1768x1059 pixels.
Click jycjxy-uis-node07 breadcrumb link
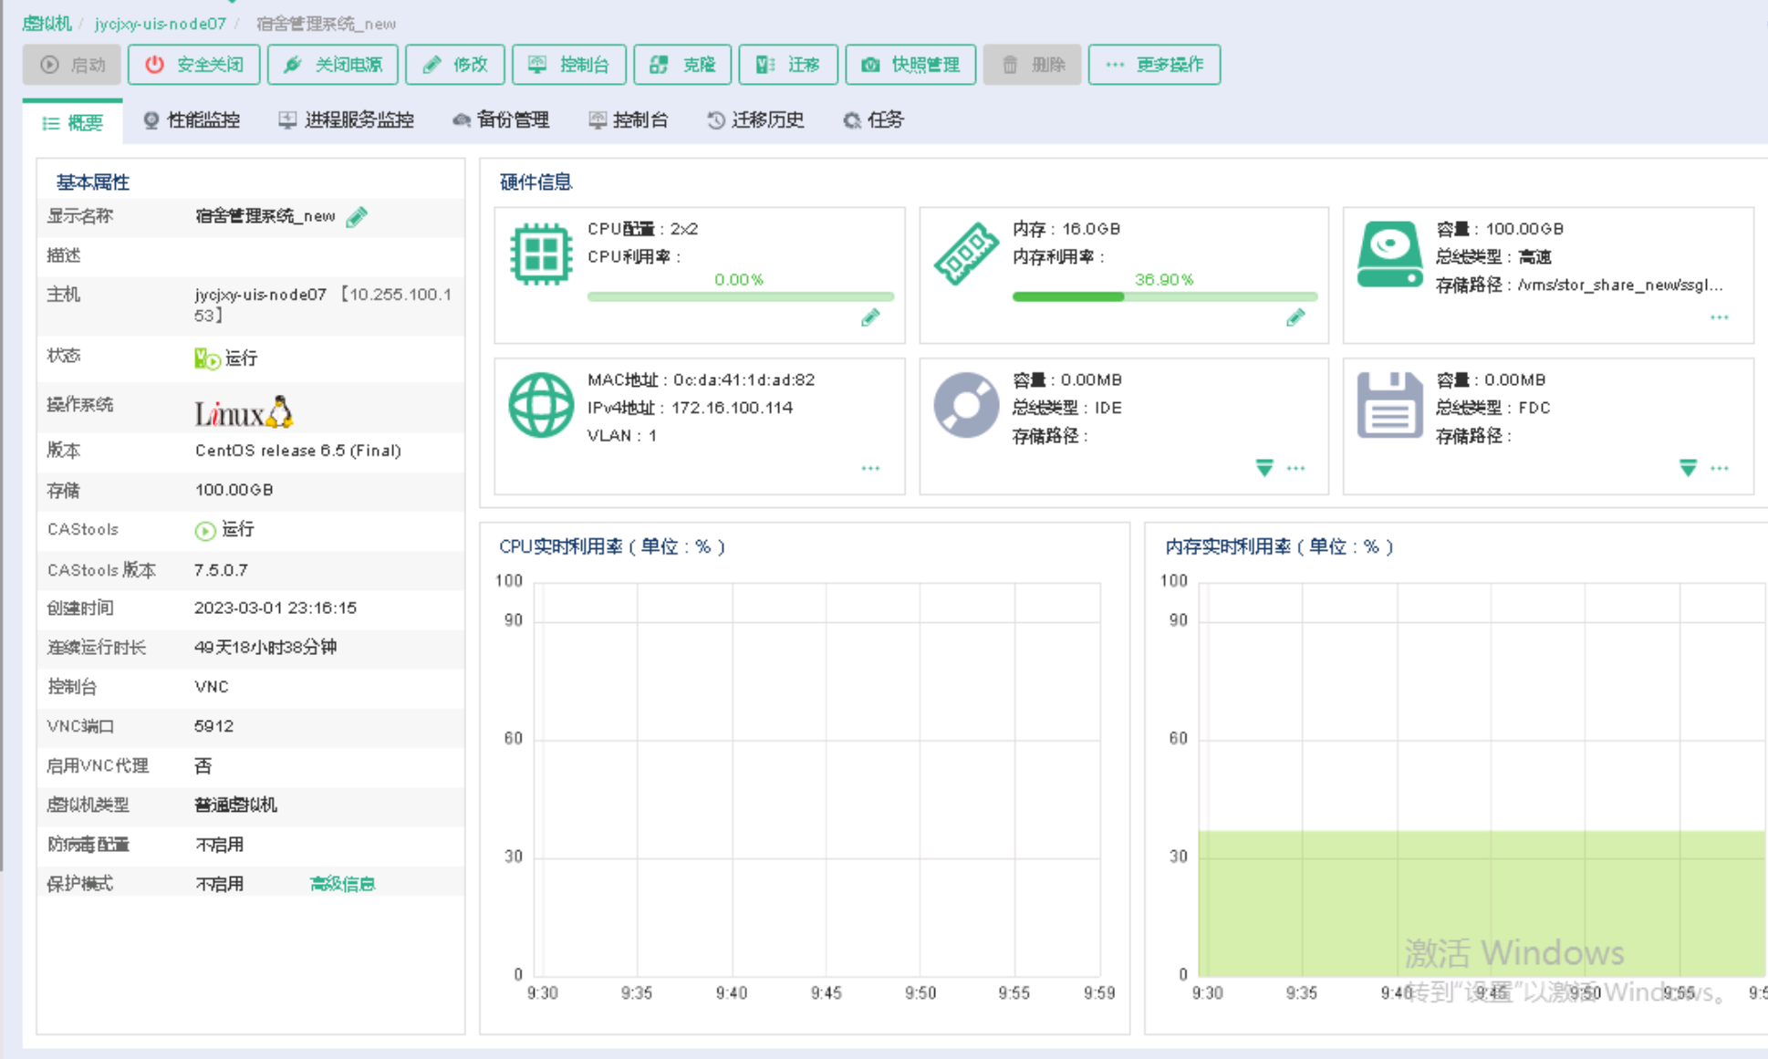[x=161, y=24]
